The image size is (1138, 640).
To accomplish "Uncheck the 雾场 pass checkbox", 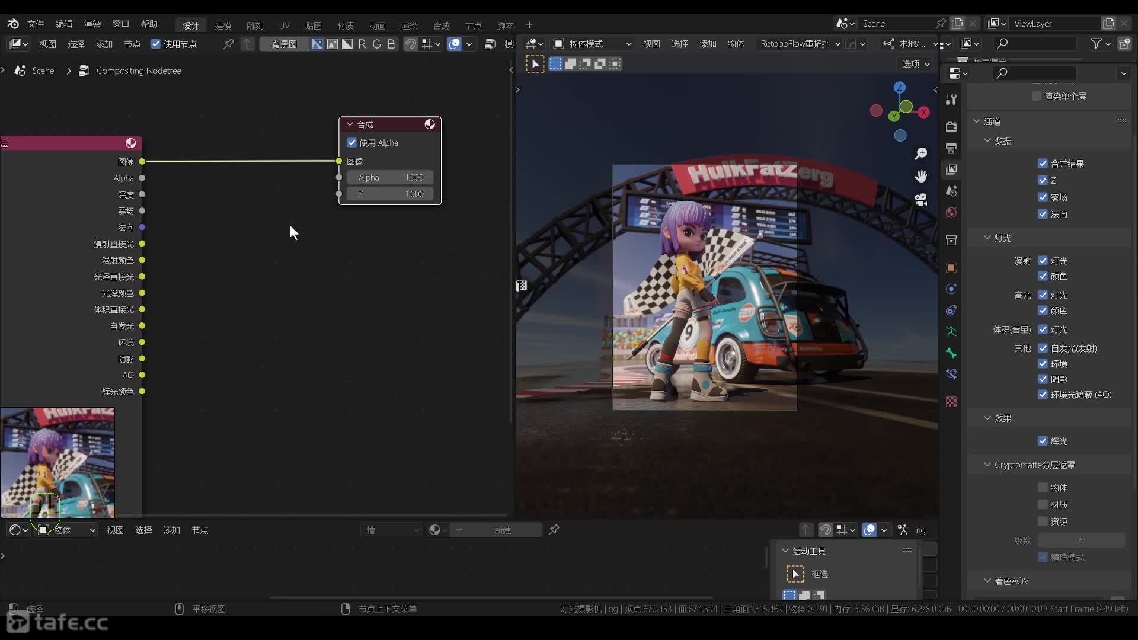I will click(1043, 197).
